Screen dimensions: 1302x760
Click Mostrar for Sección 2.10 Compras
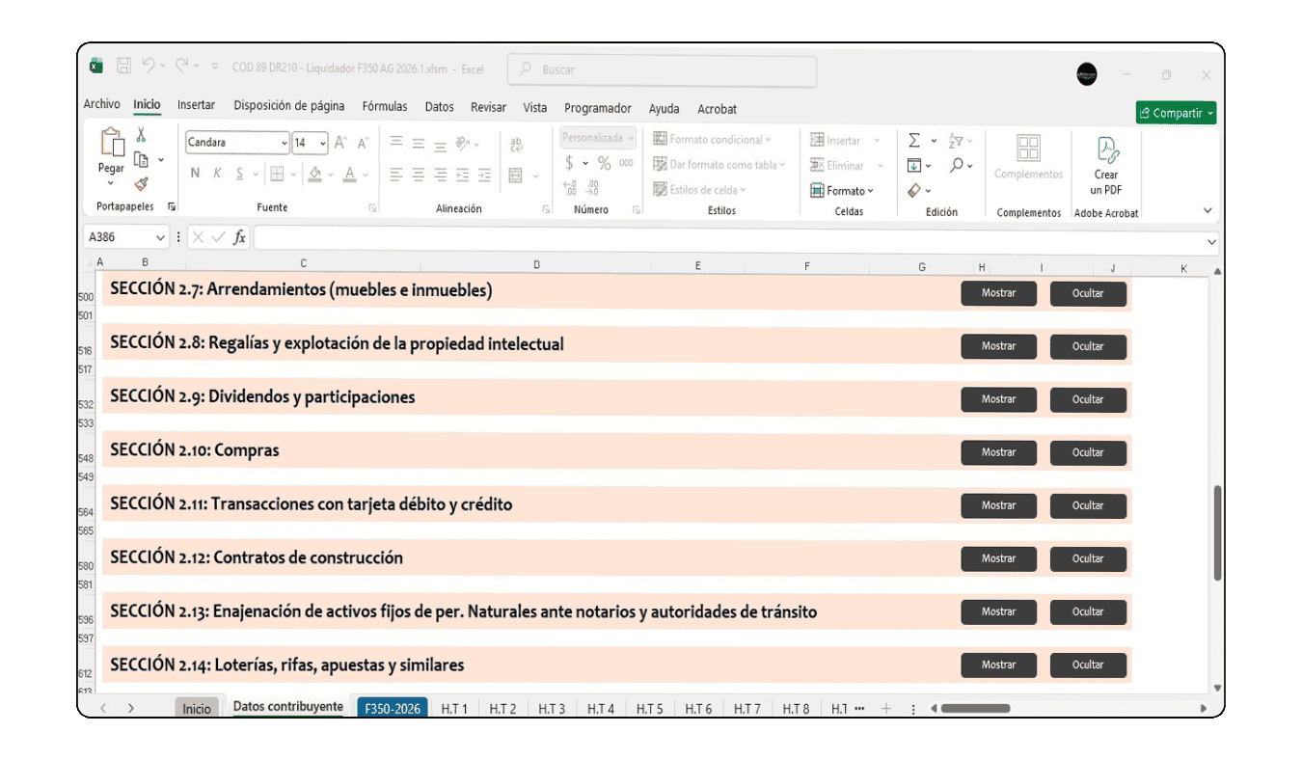pyautogui.click(x=998, y=452)
